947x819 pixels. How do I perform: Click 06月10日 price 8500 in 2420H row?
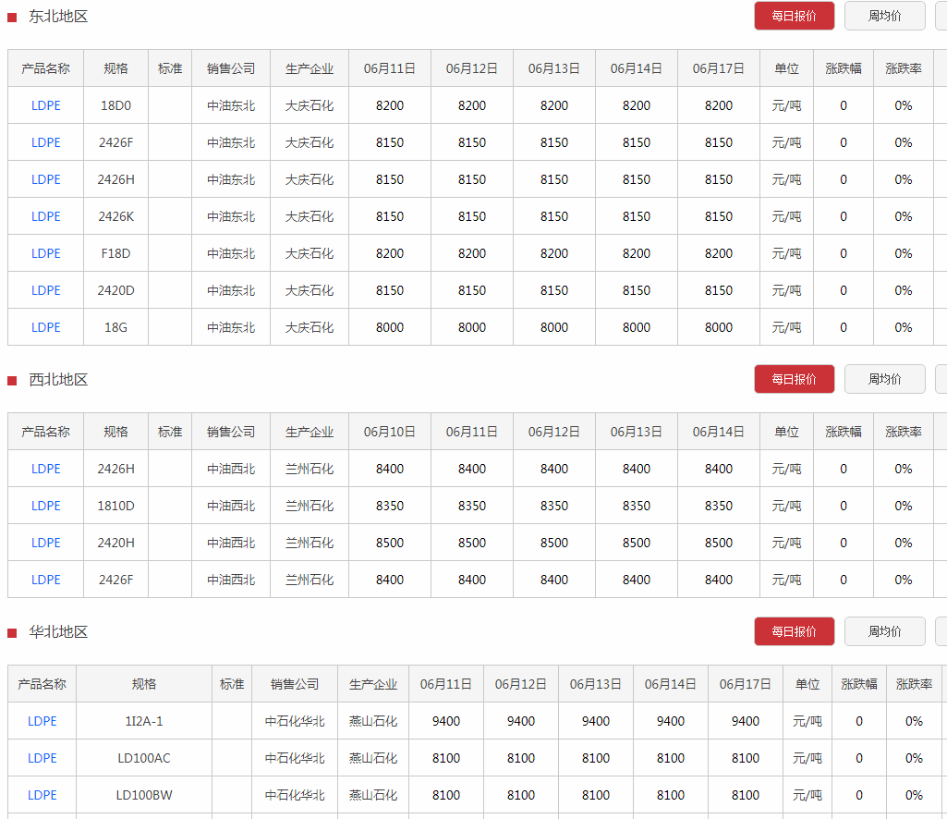390,543
